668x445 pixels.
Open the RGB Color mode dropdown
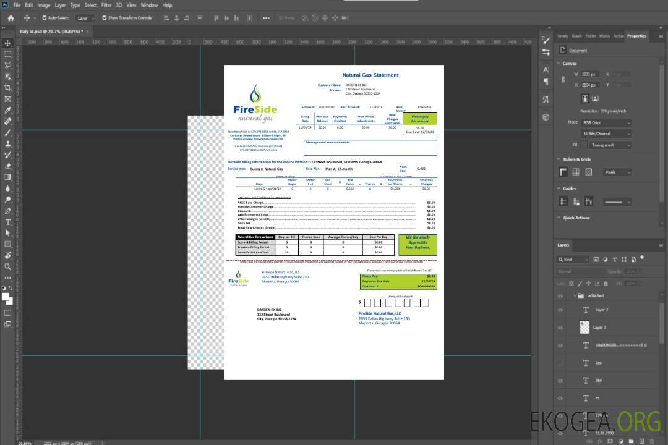[x=606, y=122]
